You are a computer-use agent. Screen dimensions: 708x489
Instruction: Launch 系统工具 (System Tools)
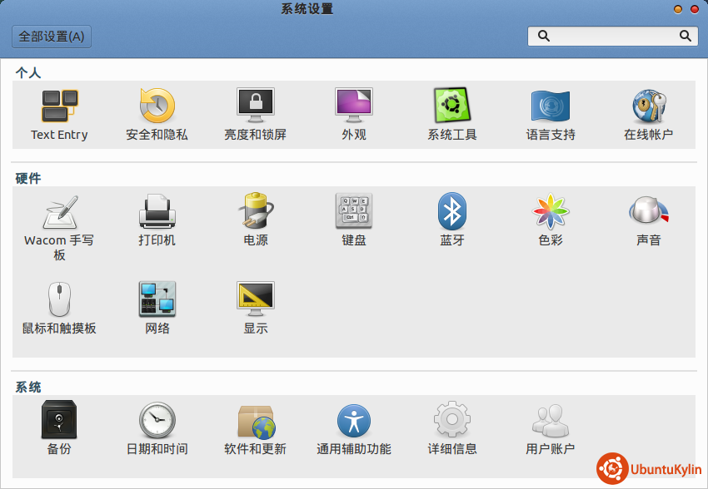[451, 107]
